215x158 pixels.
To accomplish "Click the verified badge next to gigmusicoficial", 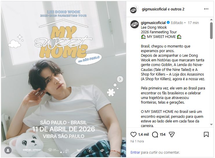I will coord(168,23).
